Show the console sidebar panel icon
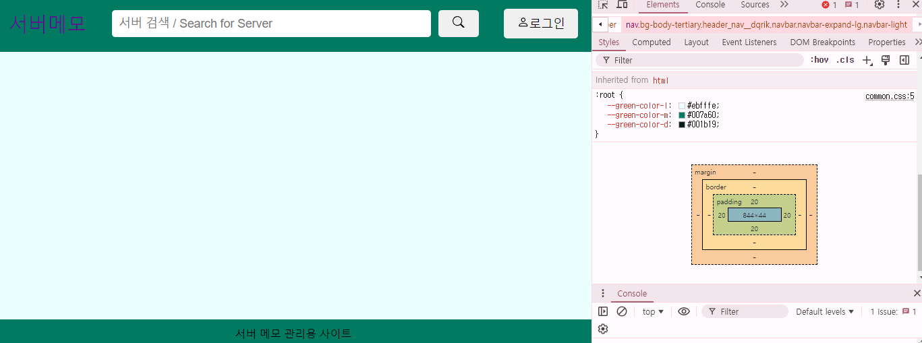Viewport: 922px width, 343px height. [x=603, y=311]
